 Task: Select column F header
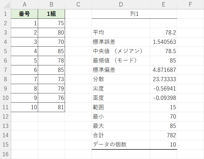pyautogui.click(x=190, y=5)
